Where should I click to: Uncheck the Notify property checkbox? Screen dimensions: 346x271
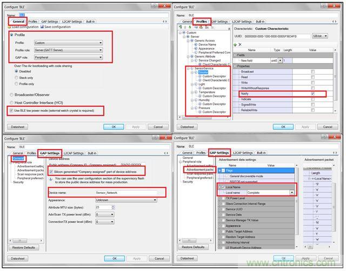pos(312,93)
